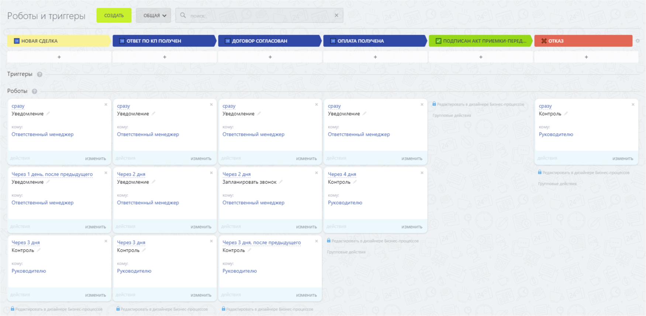Add a trigger with plus under ОПЛАТА ПОЛУЧЕНА
The height and width of the screenshot is (316, 646).
tap(375, 57)
